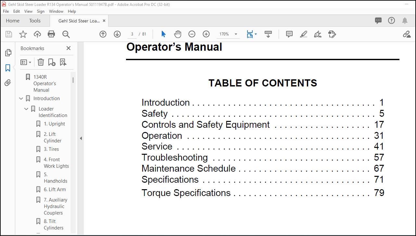Open the 2. Lift Cylinder bookmark
416x236 pixels.
coord(53,138)
